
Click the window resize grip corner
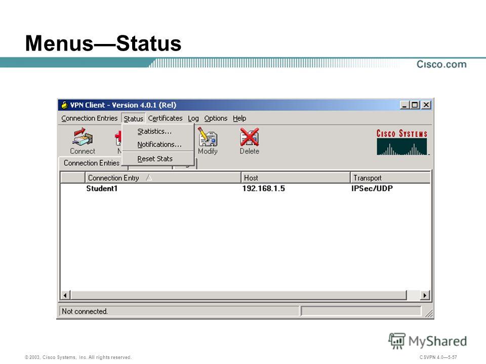[429, 313]
